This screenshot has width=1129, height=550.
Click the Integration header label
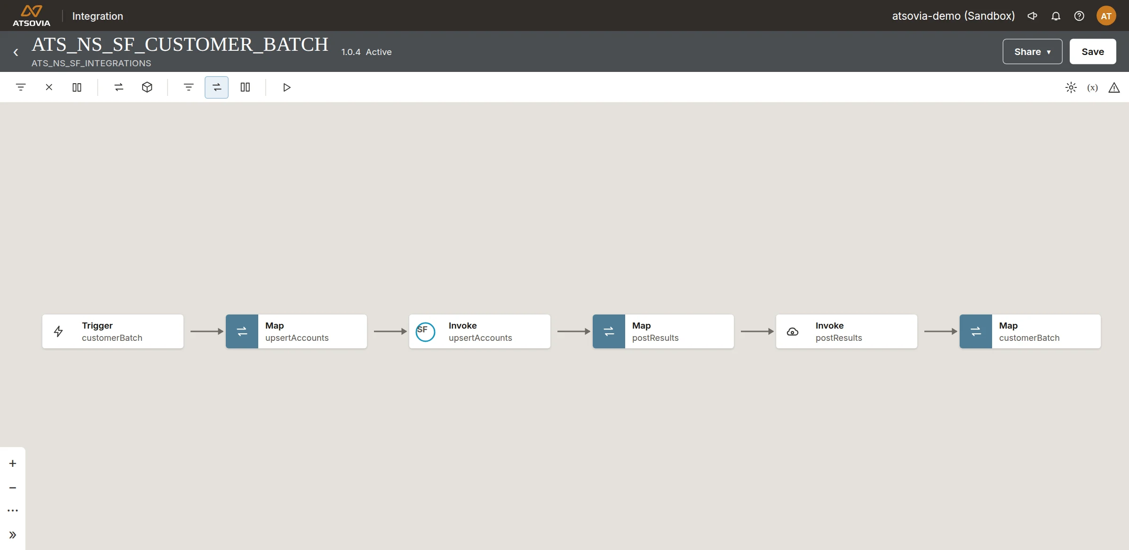coord(98,16)
